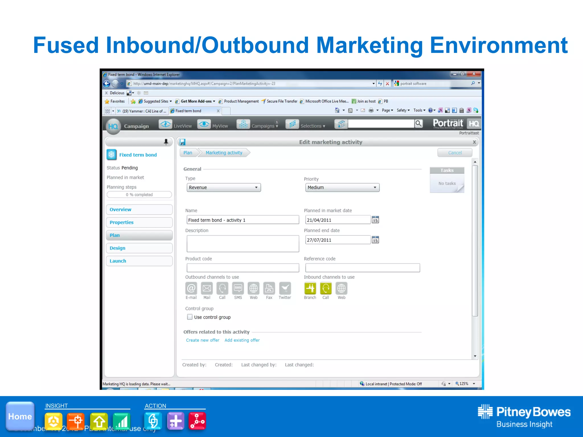Switch to the Design section
Viewport: 583px width, 437px height.
pos(139,248)
